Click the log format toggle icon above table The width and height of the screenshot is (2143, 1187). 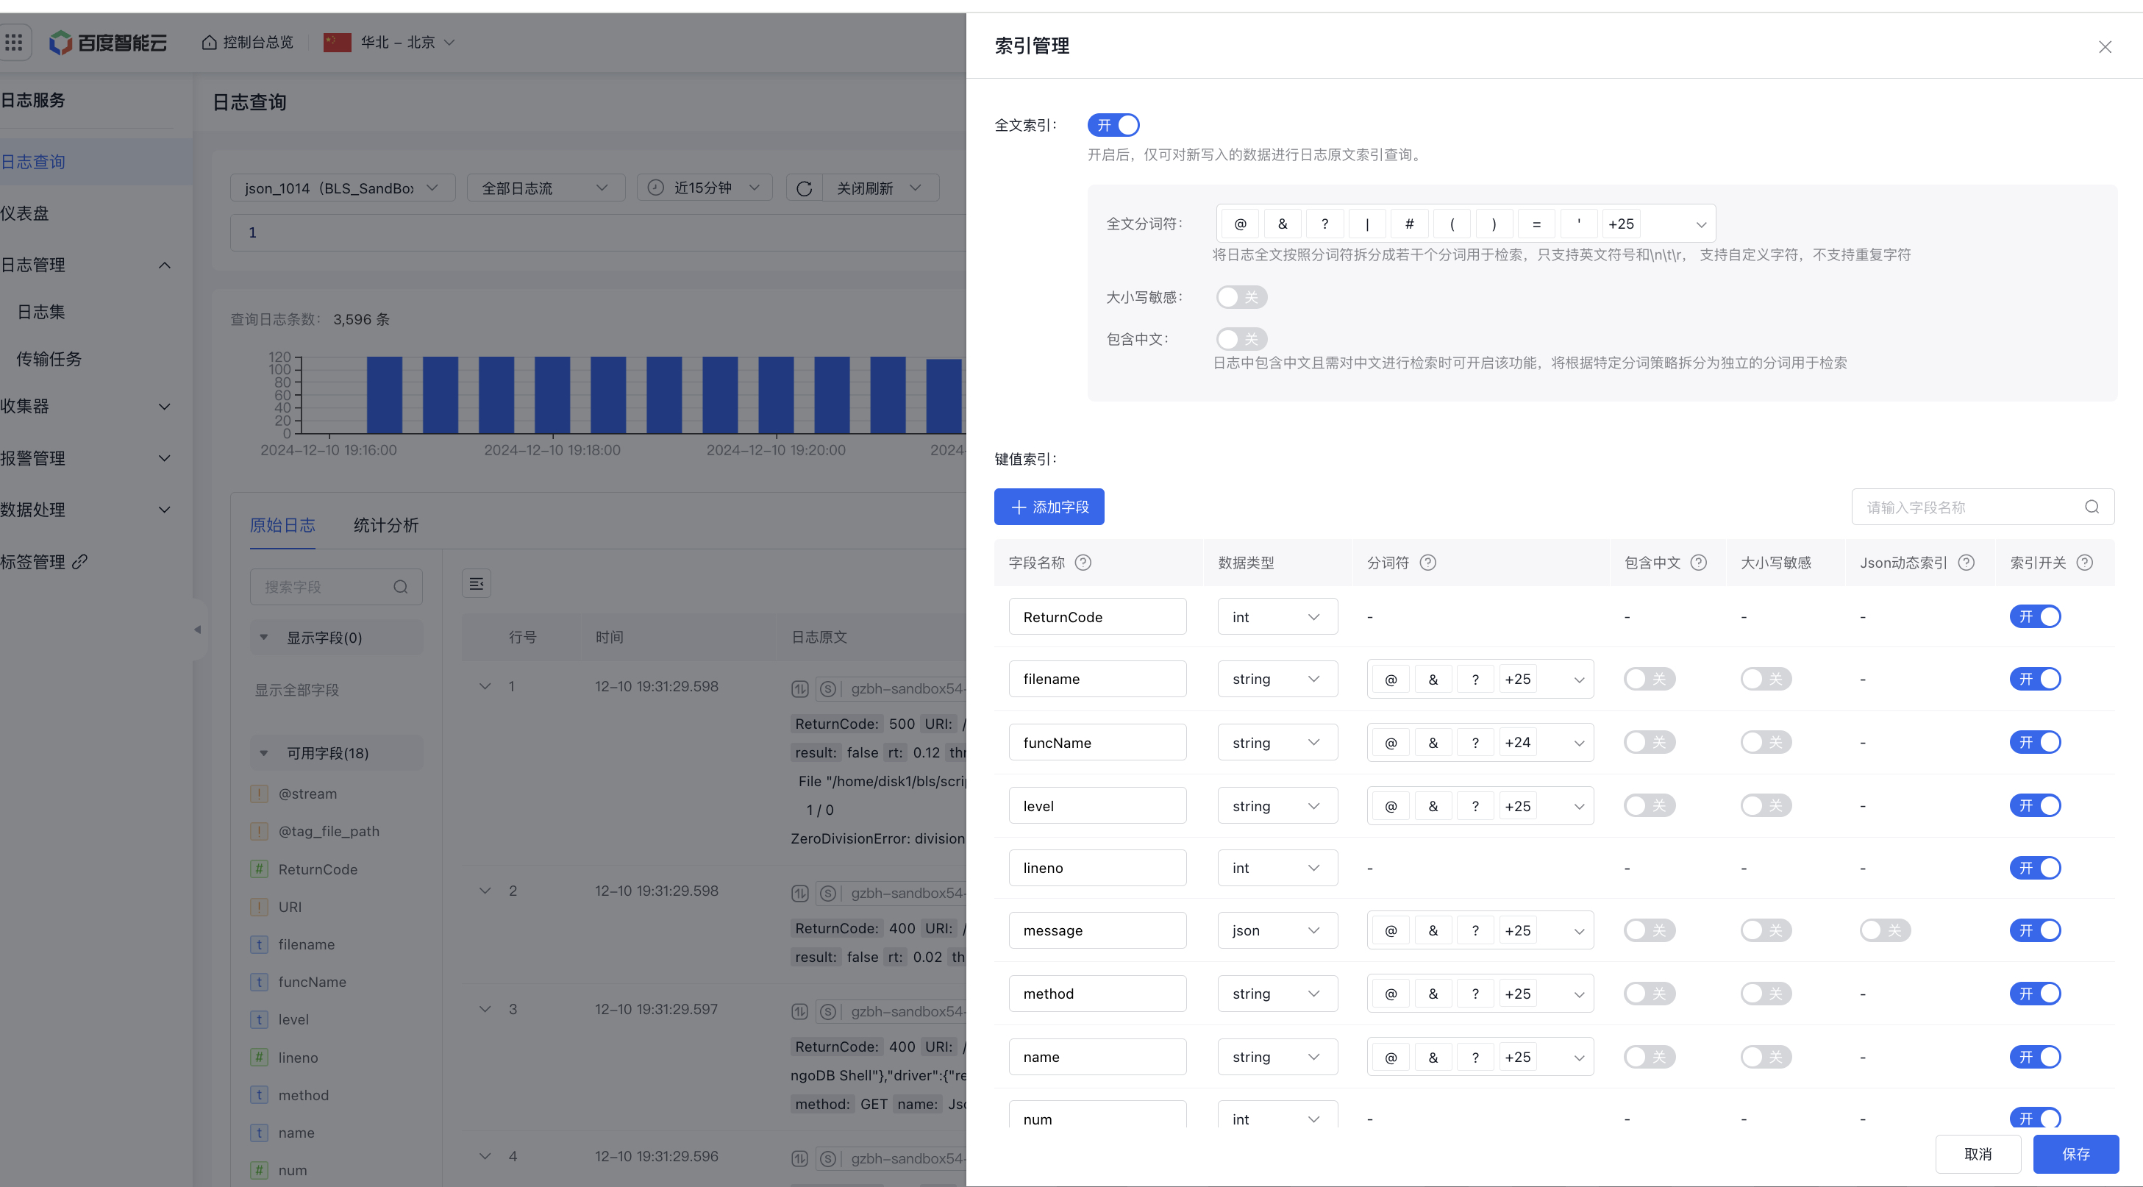tap(477, 584)
